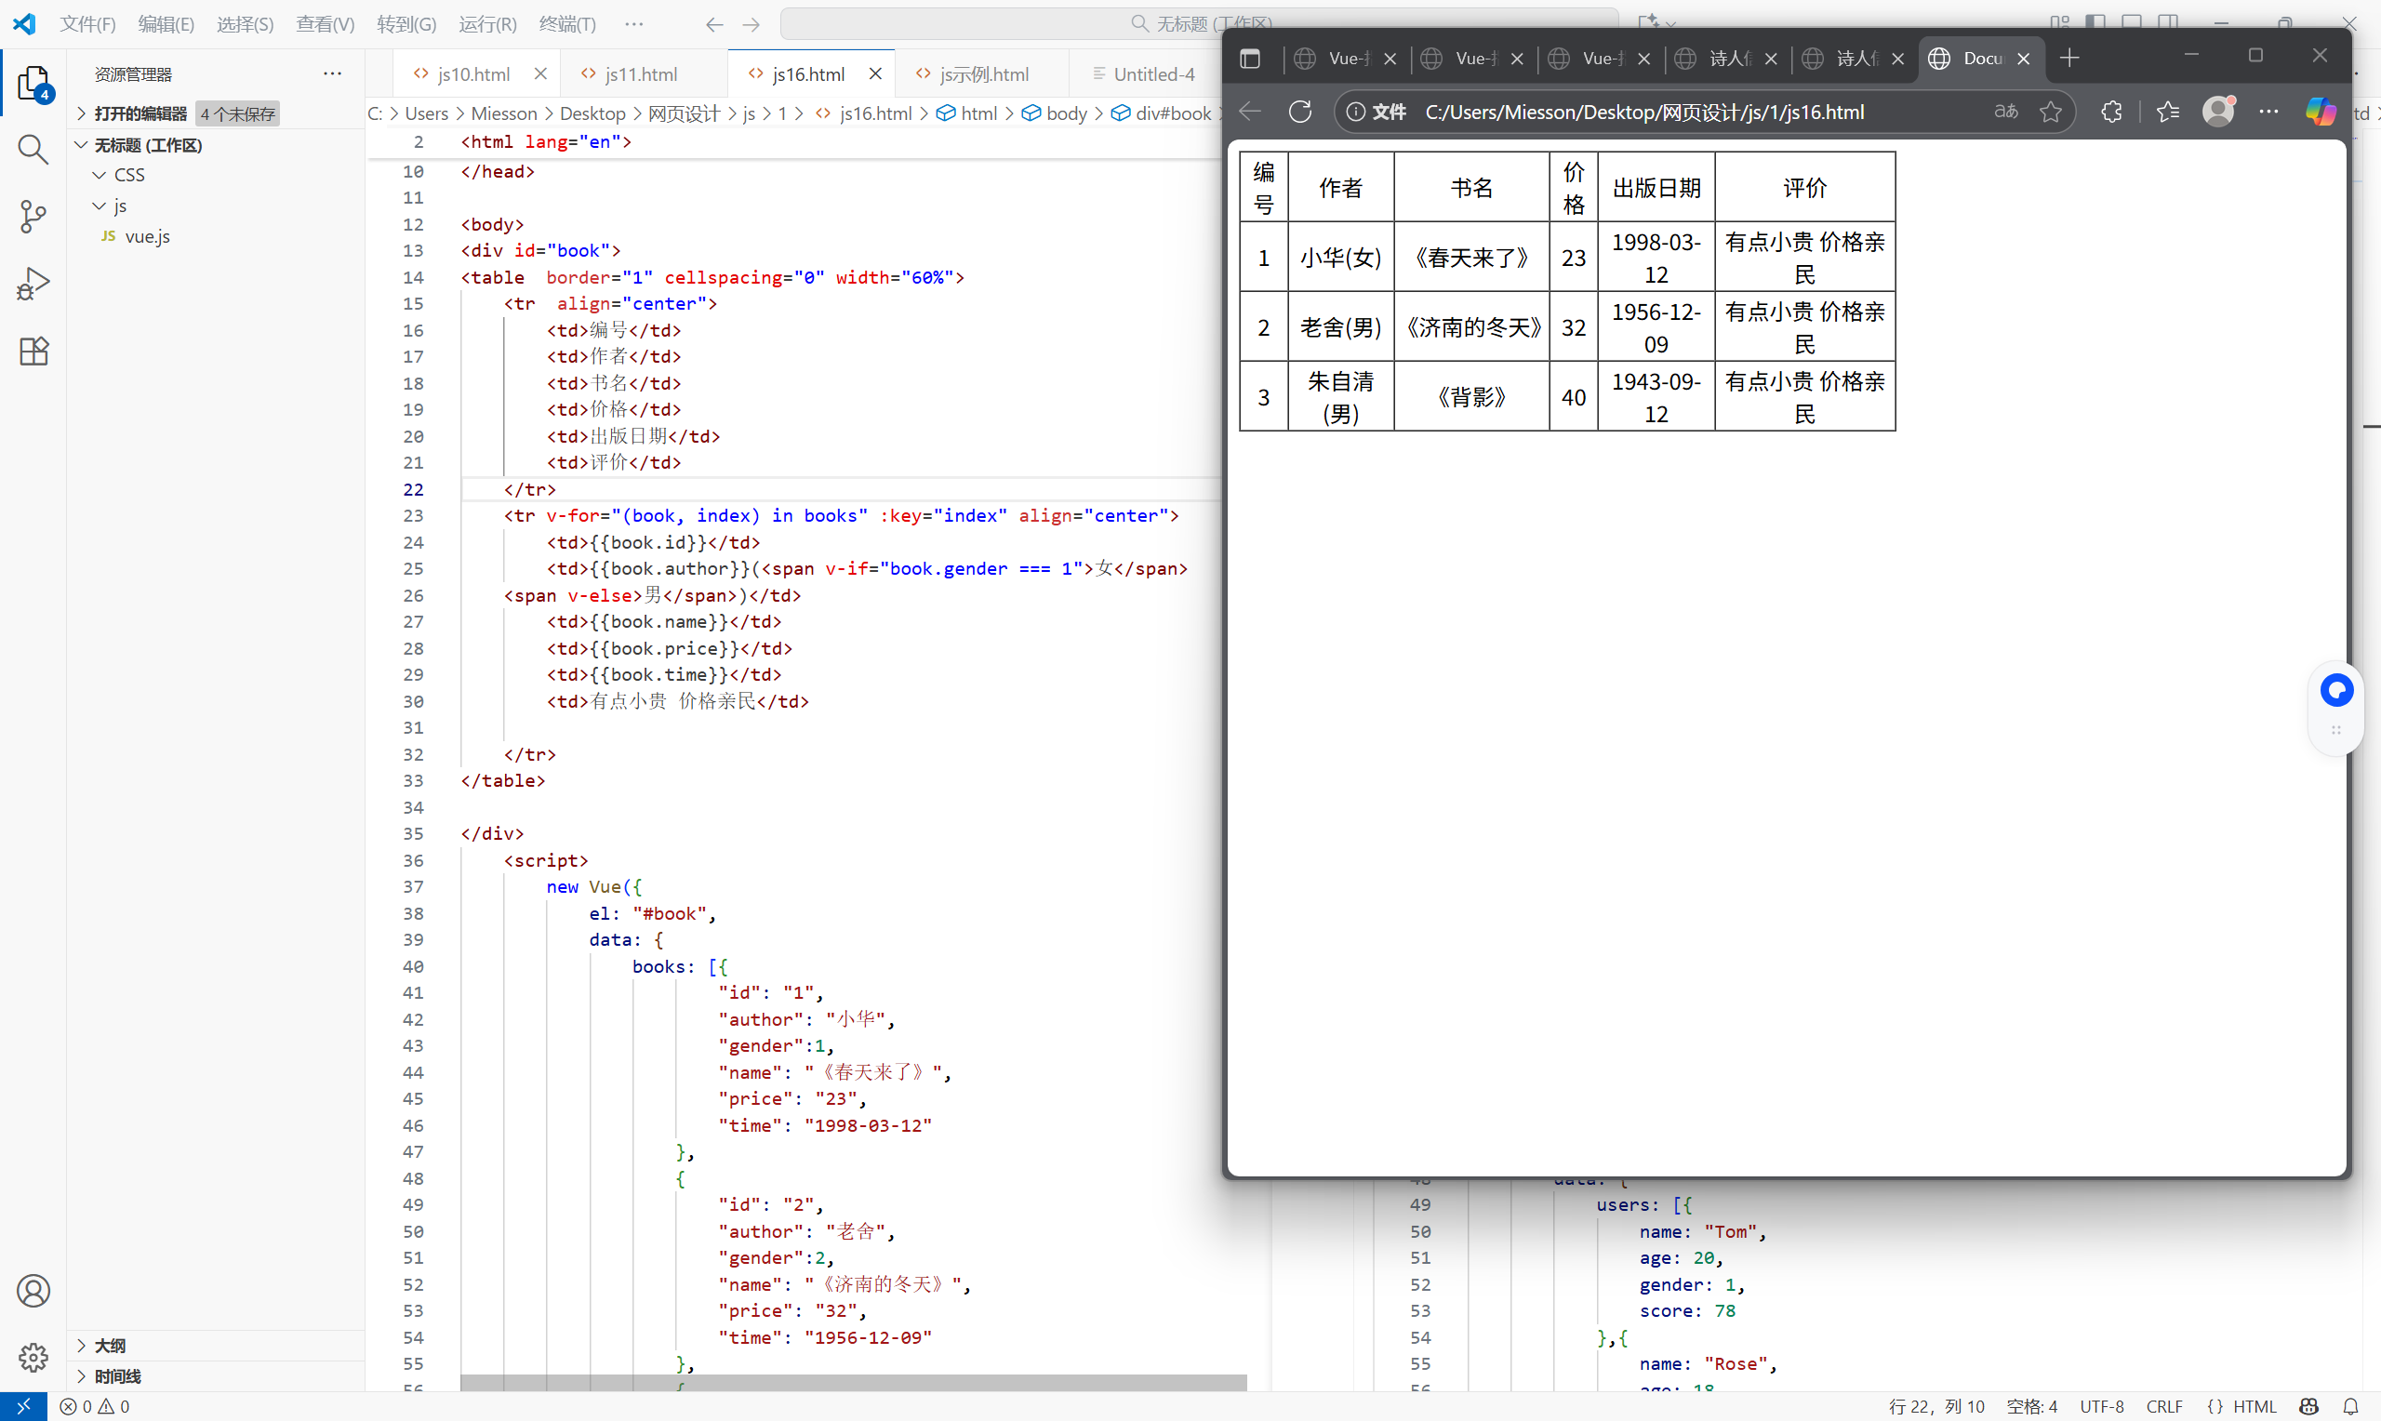Screen dimensions: 2381x1421
Task: Open the Manage gear icon
Action: [x=33, y=1356]
